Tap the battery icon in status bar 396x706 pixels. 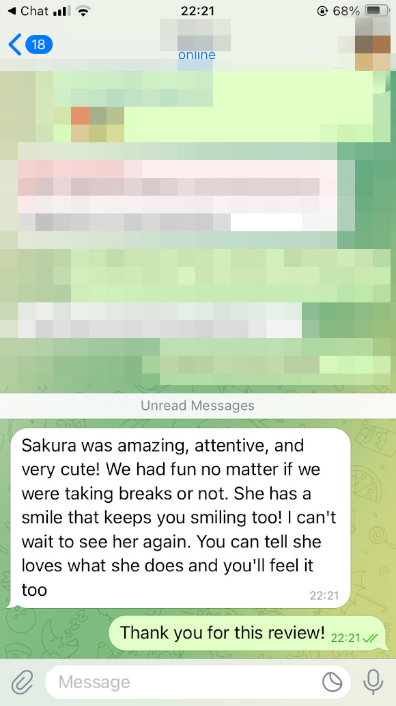377,11
